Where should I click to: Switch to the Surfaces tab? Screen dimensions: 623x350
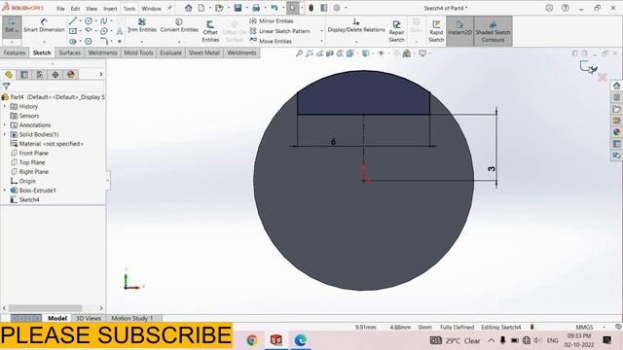pyautogui.click(x=69, y=52)
